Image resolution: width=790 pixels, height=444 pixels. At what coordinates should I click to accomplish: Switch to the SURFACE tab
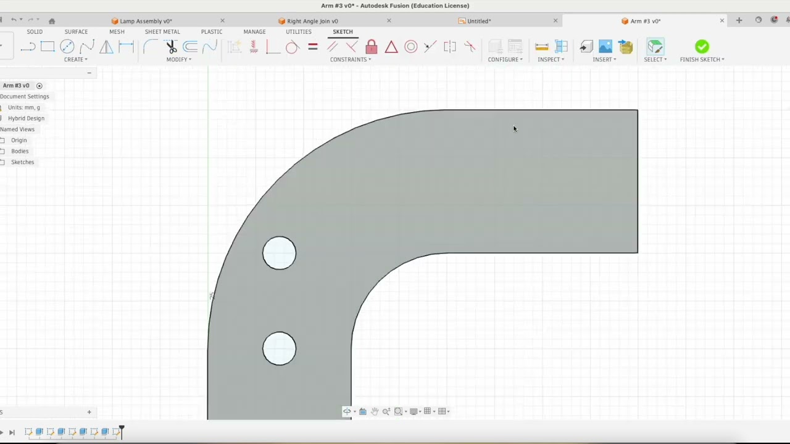(76, 32)
